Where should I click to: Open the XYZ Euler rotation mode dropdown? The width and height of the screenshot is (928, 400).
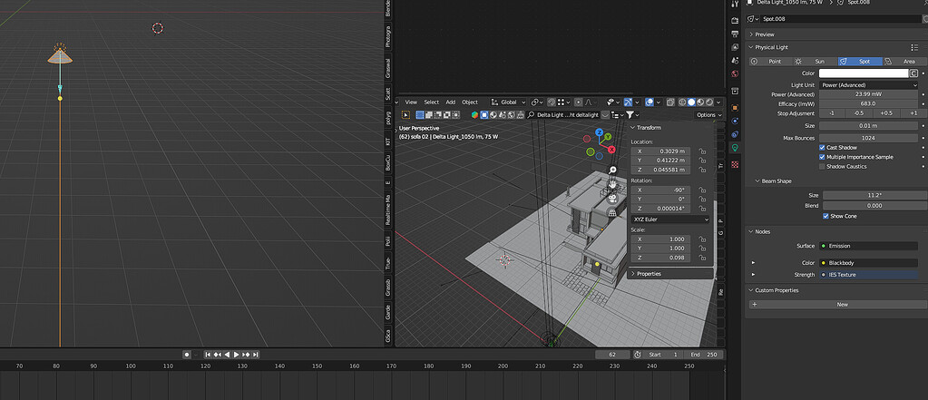(670, 220)
